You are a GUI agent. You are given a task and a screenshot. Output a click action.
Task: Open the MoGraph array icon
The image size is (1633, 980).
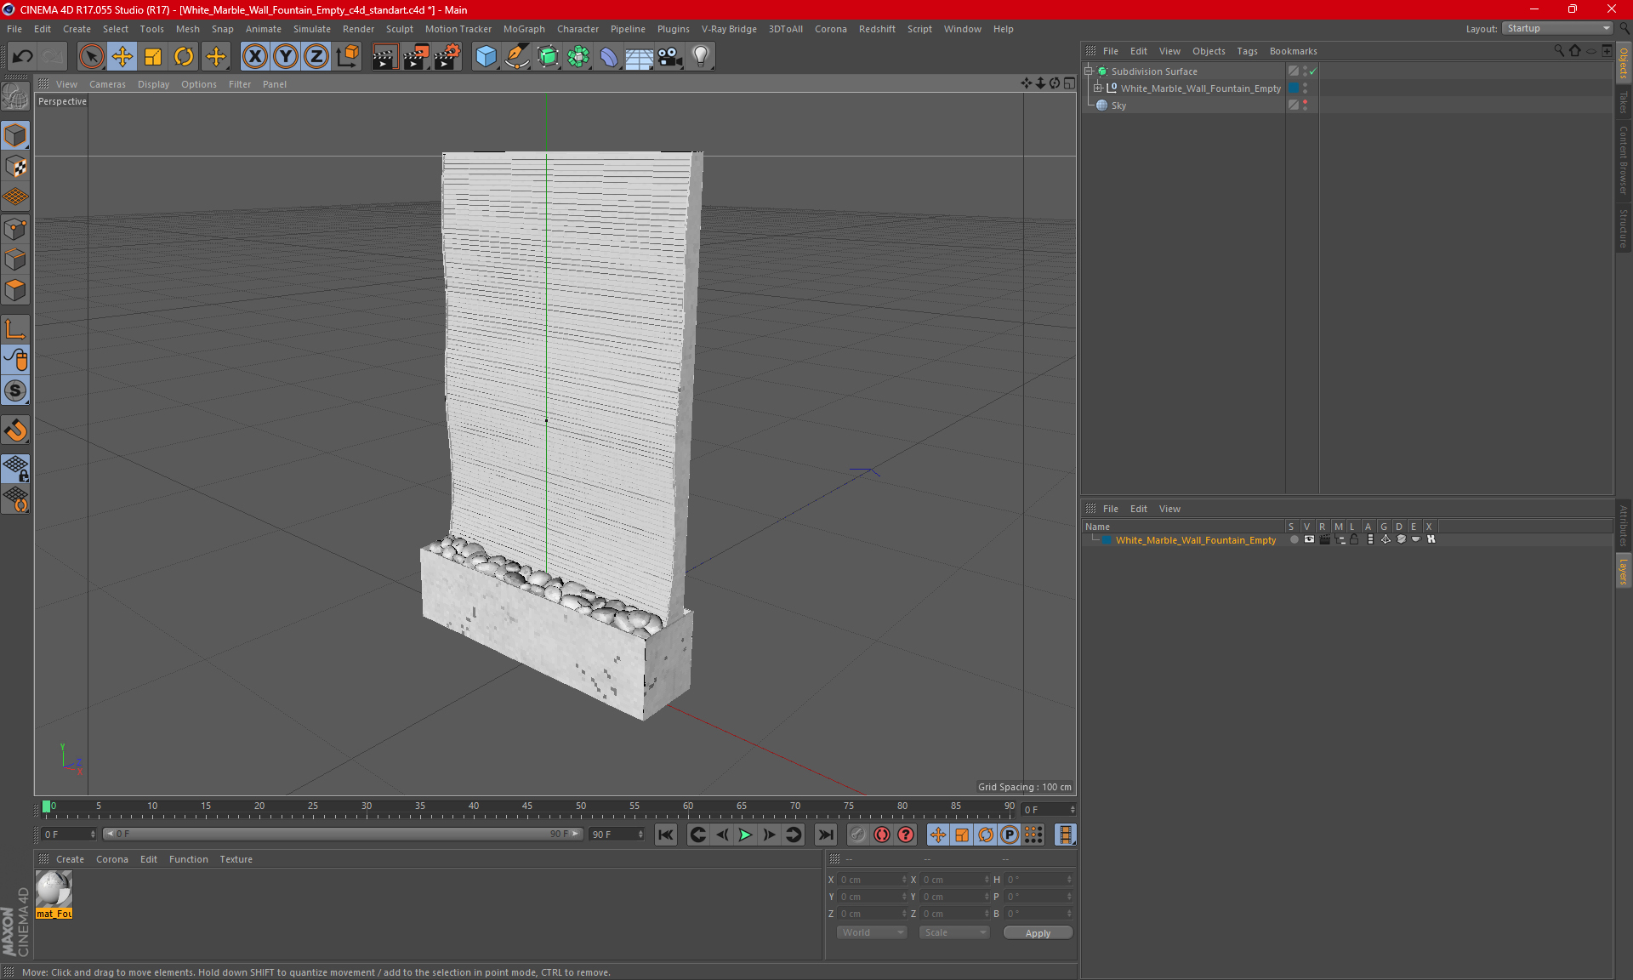pyautogui.click(x=578, y=57)
